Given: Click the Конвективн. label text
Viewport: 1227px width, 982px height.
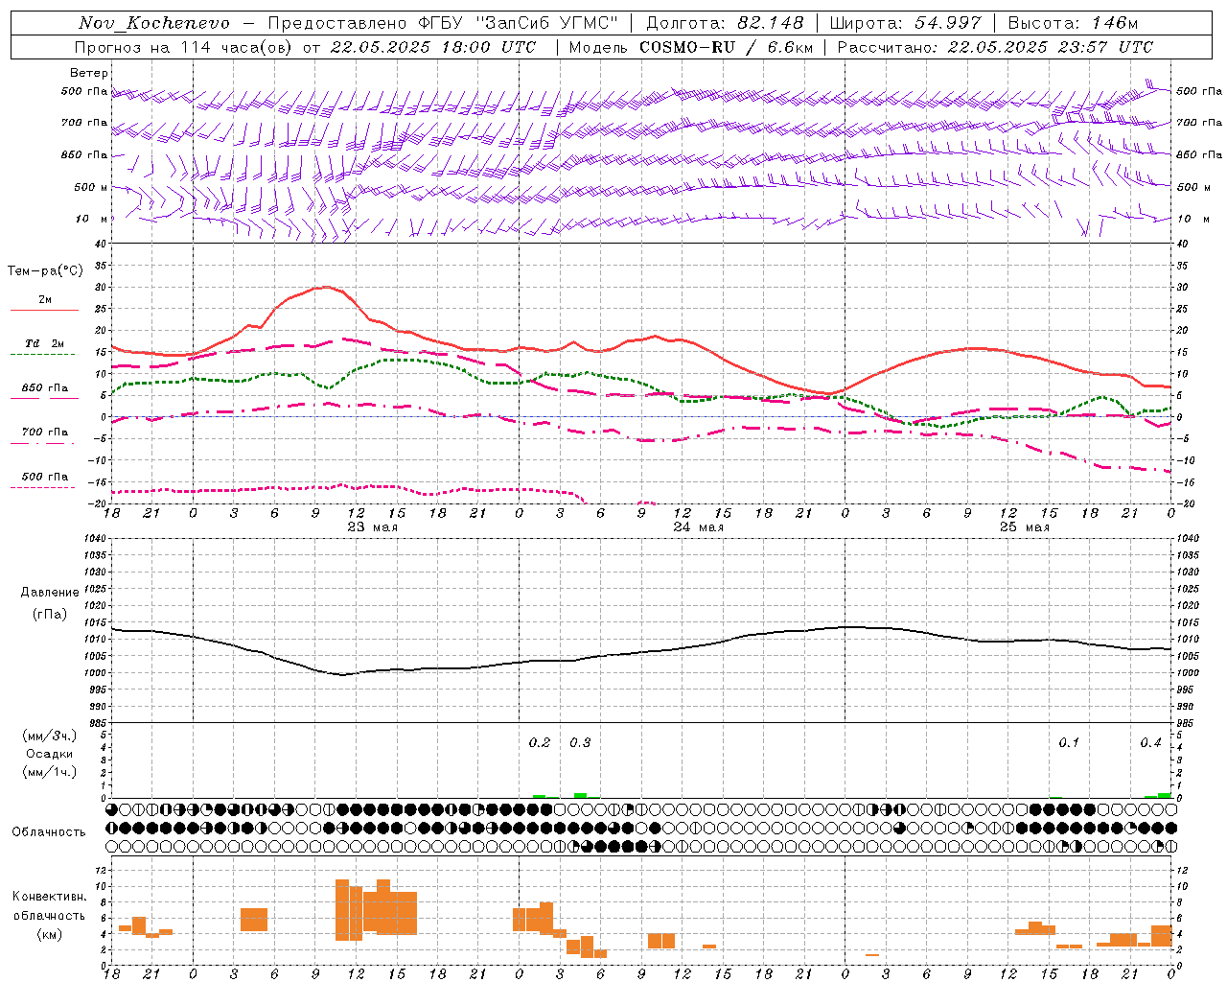Looking at the screenshot, I should 49,897.
